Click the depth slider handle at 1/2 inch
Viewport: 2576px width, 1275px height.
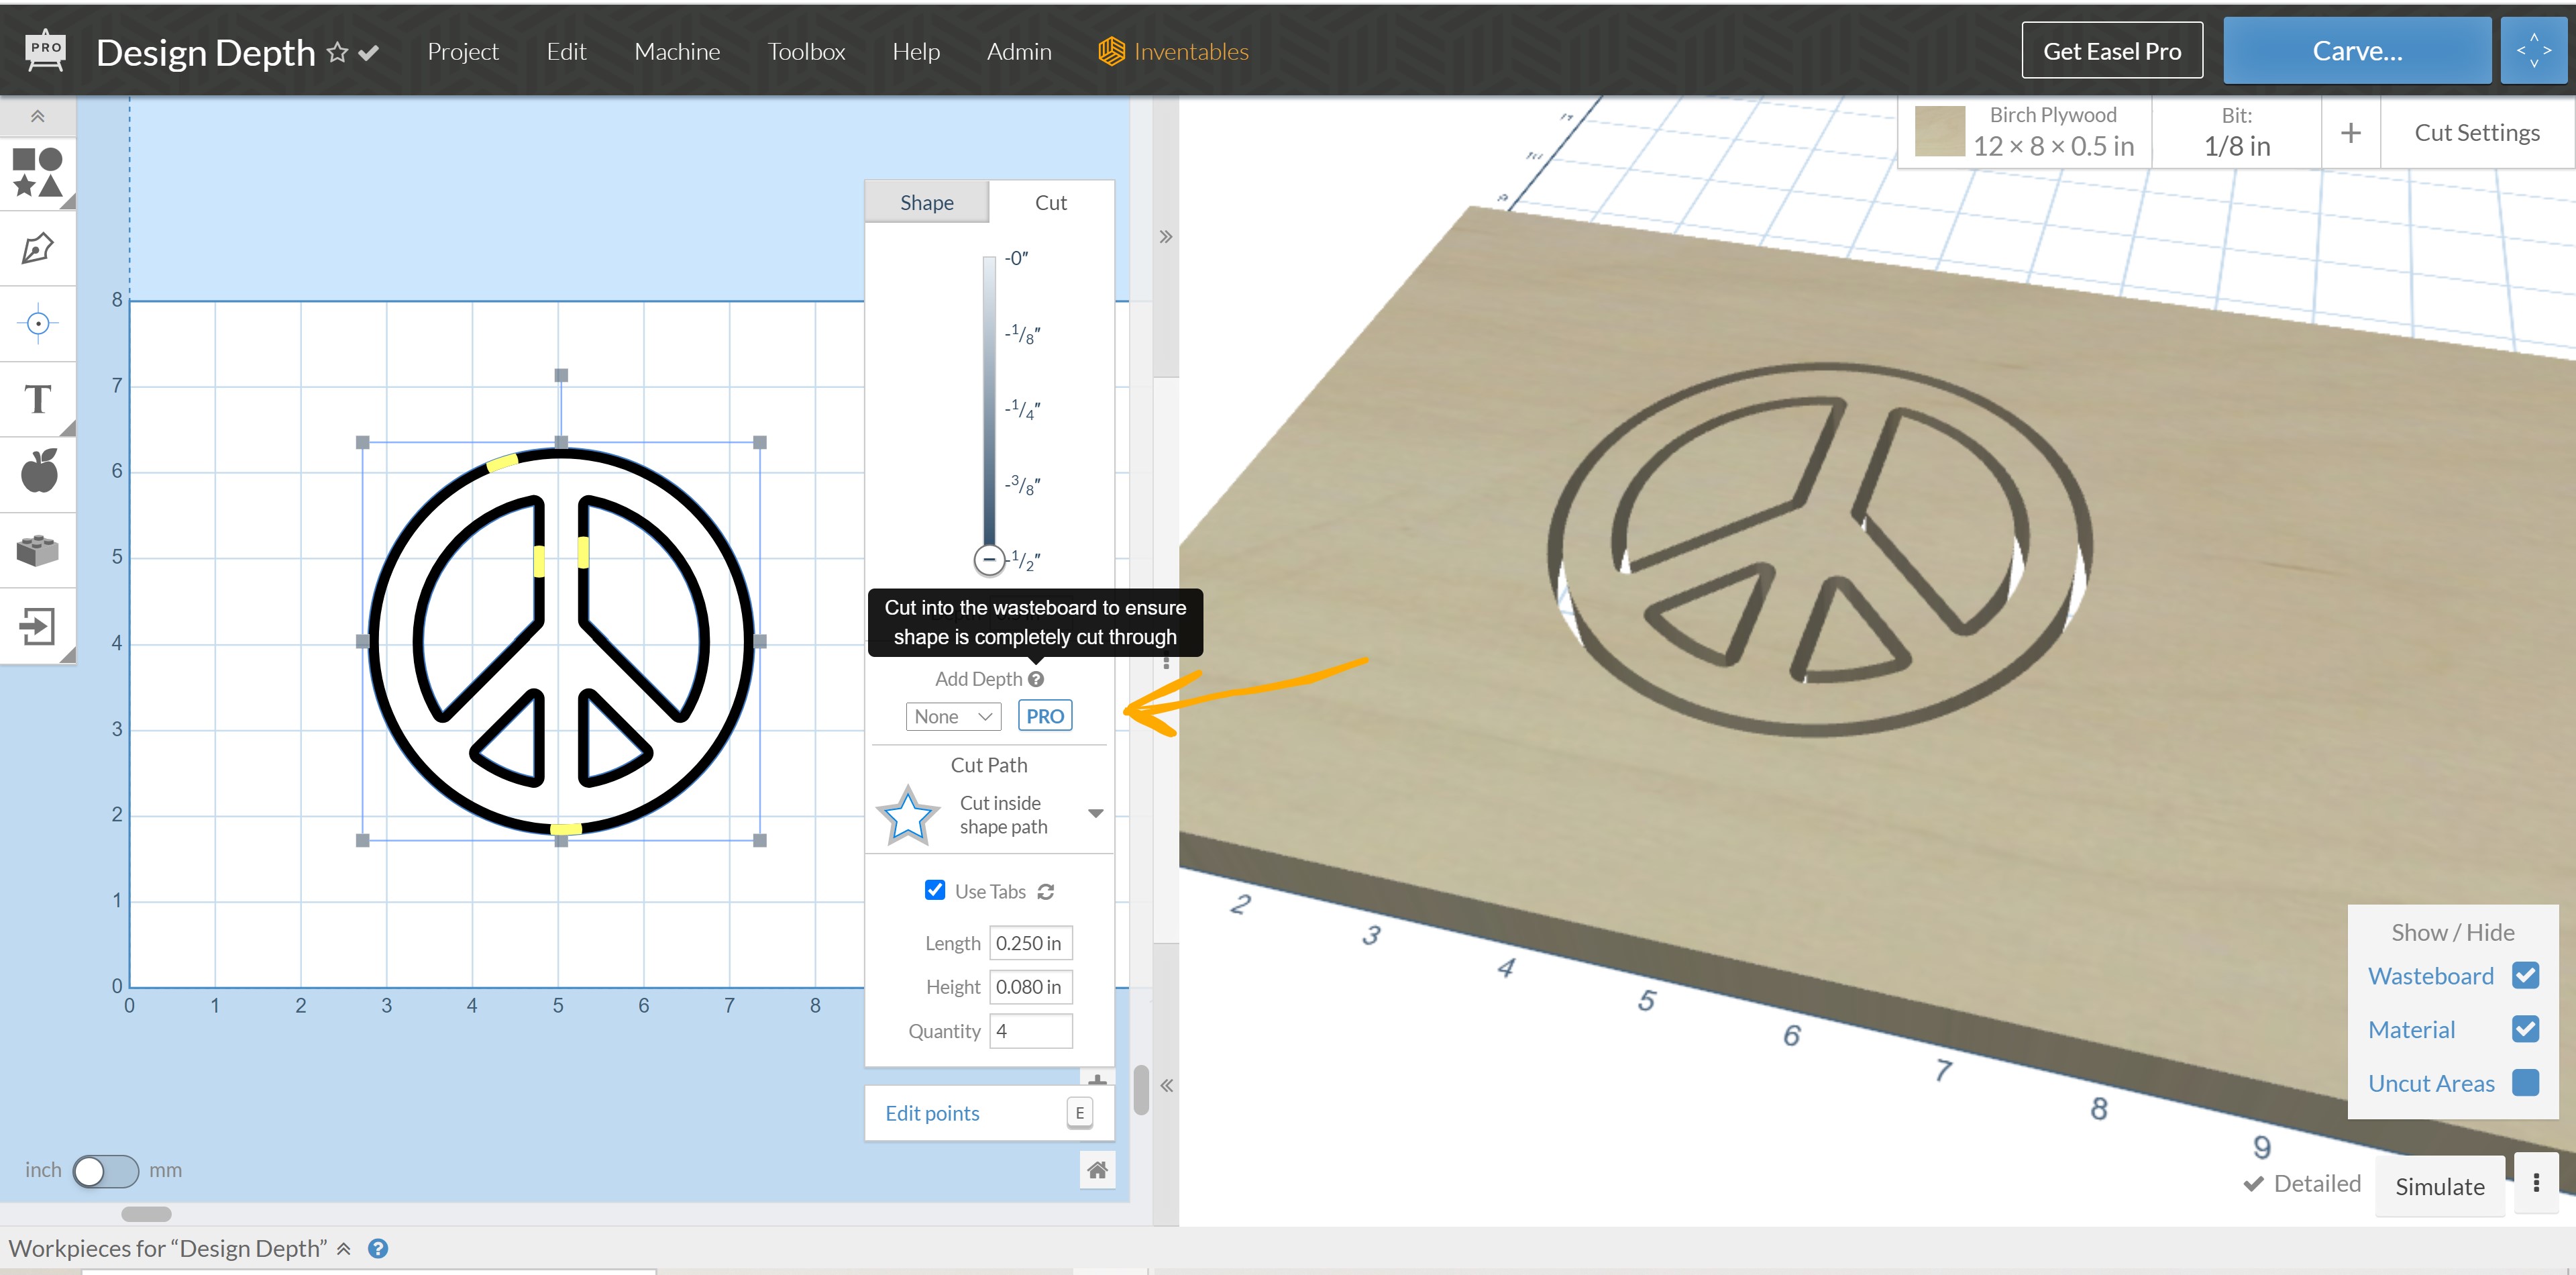coord(988,559)
